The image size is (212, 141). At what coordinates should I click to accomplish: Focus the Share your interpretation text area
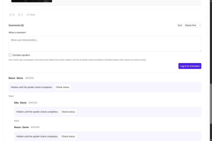105,44
